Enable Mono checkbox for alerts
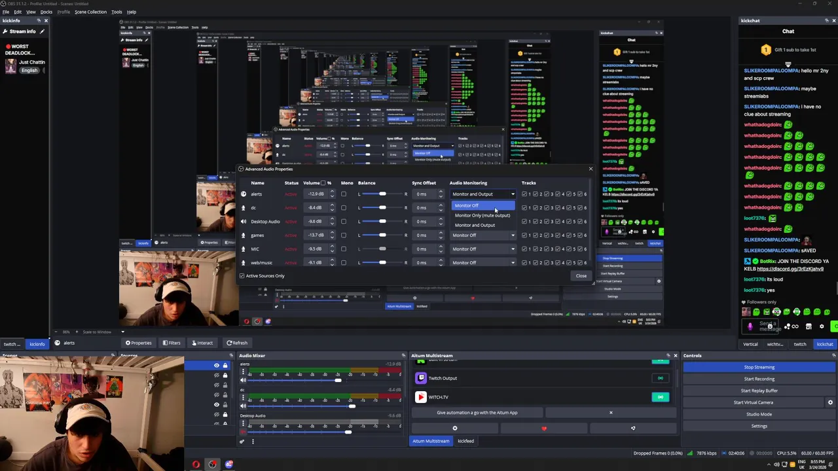838x471 pixels. pyautogui.click(x=343, y=194)
